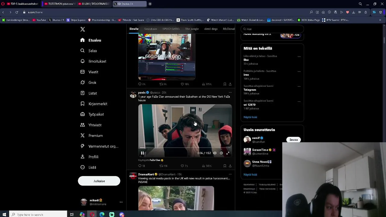The image size is (386, 217).
Task: Open Viestit messages
Action: [89, 72]
